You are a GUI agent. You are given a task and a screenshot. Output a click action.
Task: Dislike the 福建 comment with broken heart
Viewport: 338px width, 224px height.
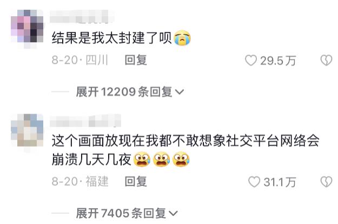(x=326, y=182)
